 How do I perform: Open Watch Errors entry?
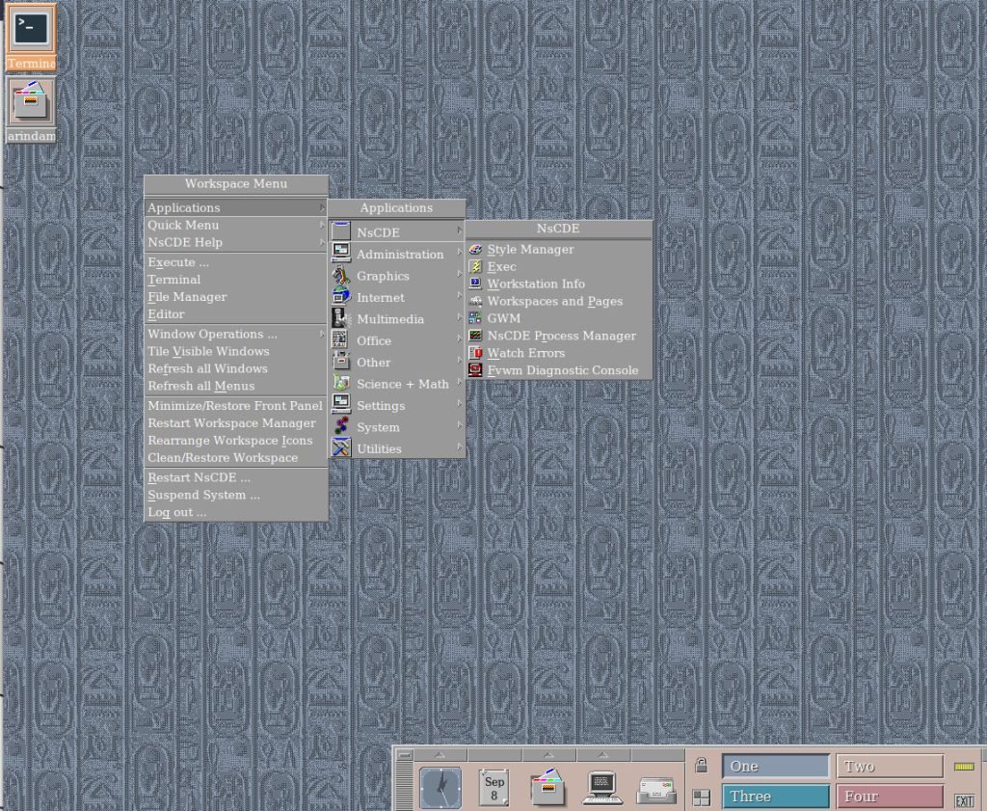coord(558,353)
